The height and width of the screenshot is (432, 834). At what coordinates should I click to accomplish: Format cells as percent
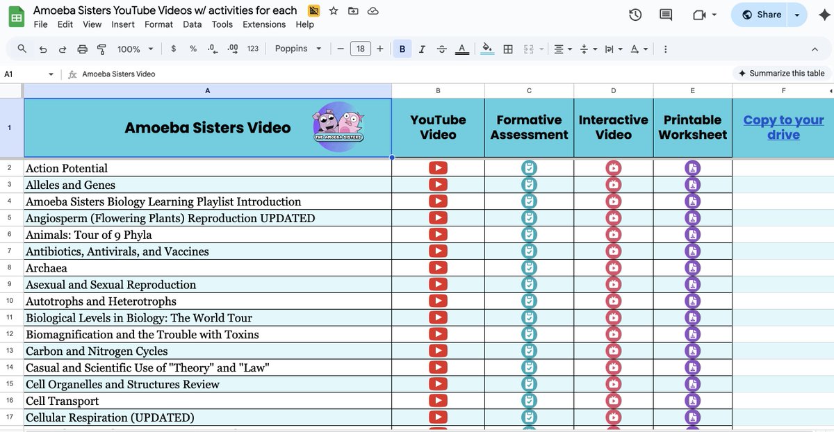click(193, 49)
